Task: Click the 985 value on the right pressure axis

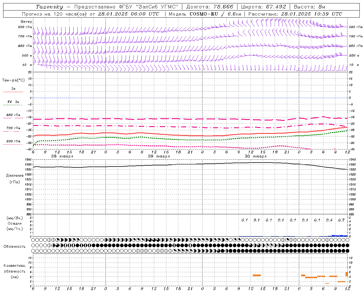Action: pos(352,214)
